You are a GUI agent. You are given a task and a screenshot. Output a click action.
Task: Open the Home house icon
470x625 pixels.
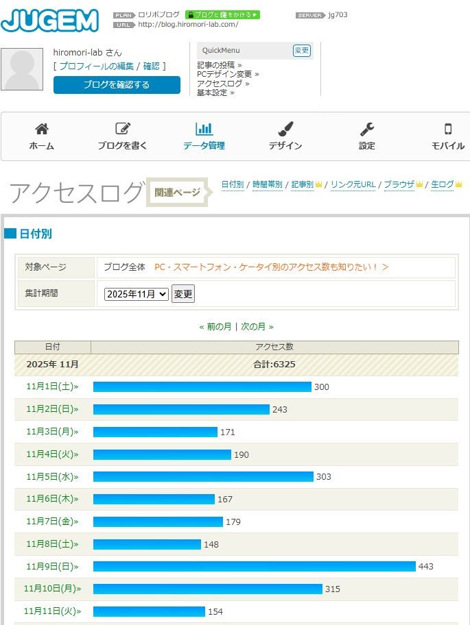pos(42,129)
